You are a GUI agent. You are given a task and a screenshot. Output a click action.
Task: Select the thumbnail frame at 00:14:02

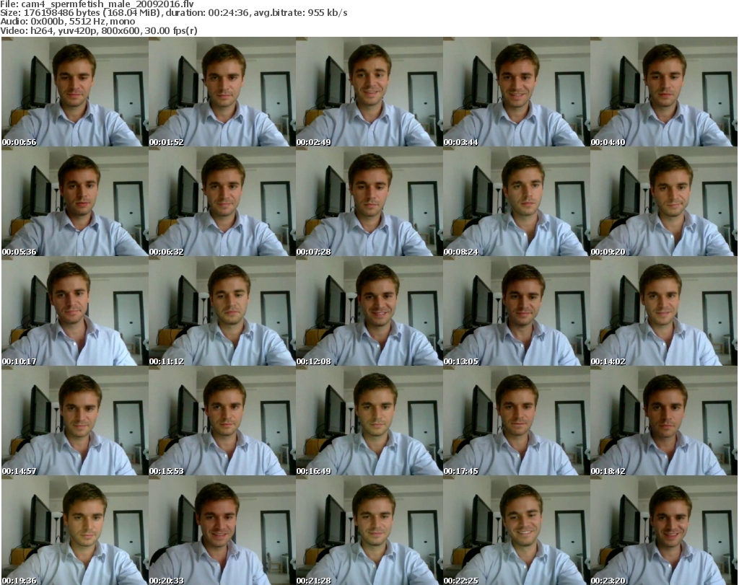pos(664,312)
